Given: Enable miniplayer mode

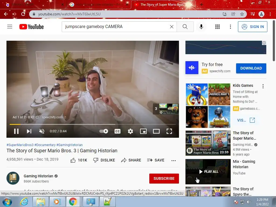Looking at the screenshot, I should [x=143, y=131].
